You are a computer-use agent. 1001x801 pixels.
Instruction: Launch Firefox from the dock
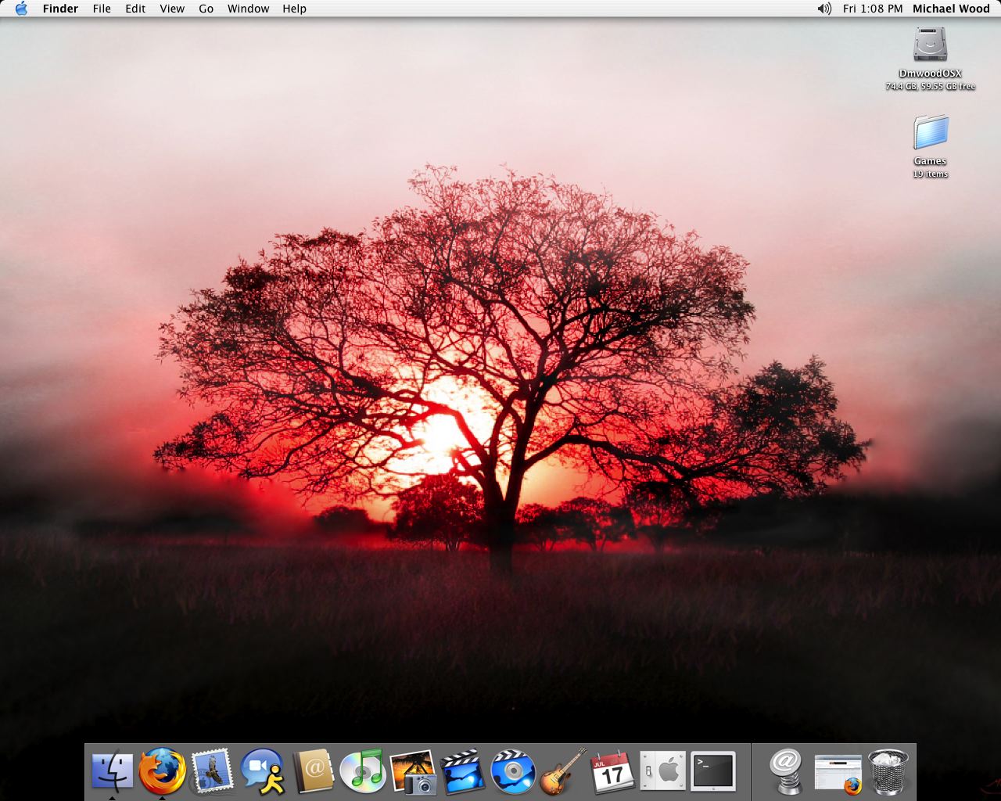(x=162, y=771)
